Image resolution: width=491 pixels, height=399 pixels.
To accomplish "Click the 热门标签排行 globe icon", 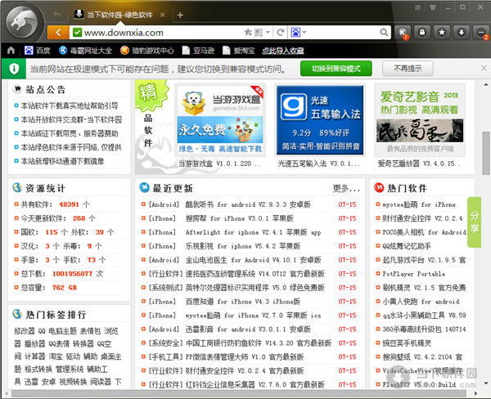I will click(17, 314).
